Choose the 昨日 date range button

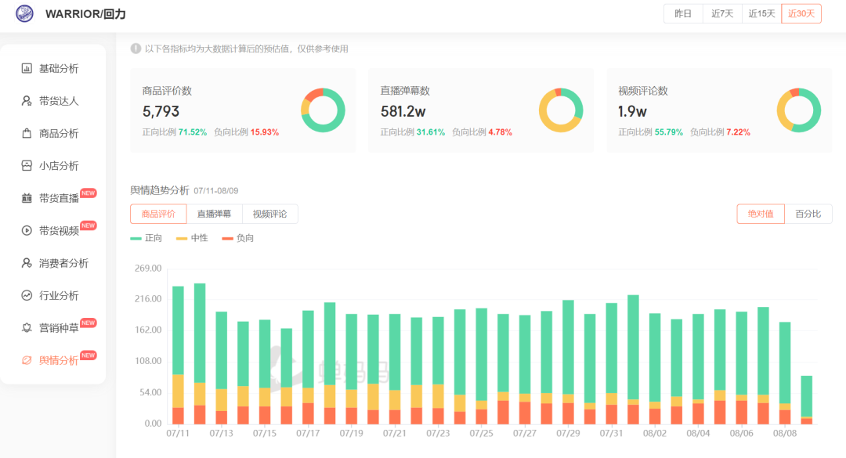tap(683, 14)
